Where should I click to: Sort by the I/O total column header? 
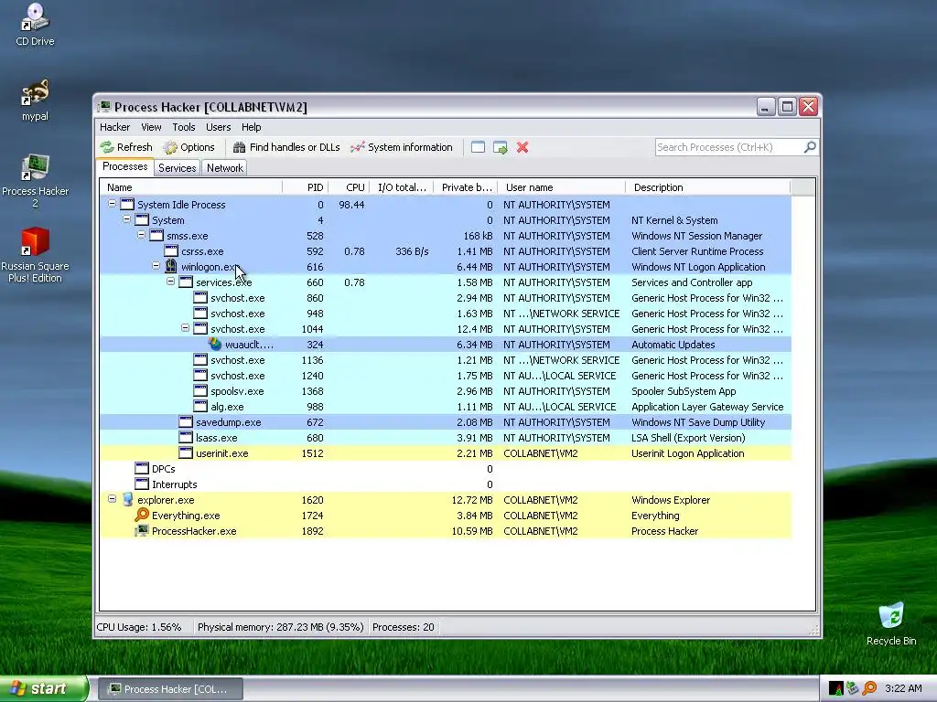pos(402,187)
